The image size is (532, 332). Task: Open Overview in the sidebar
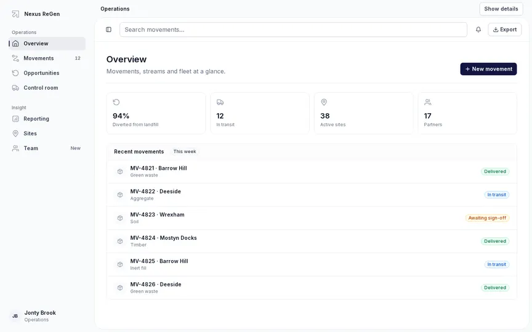click(x=47, y=44)
